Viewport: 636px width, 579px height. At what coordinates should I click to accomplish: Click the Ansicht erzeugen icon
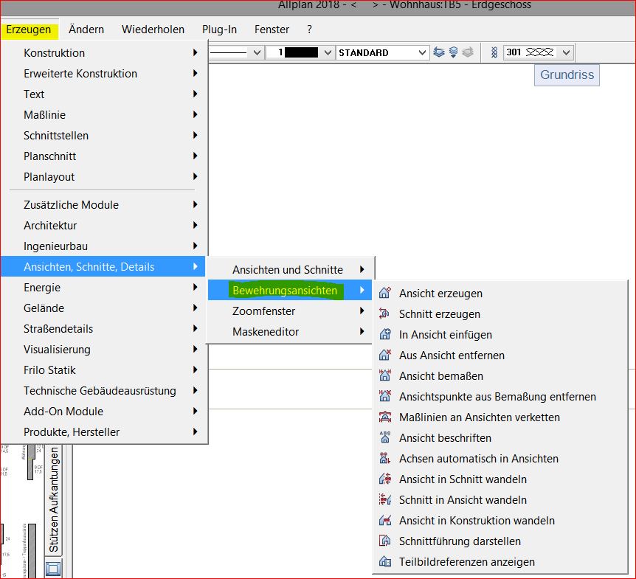point(384,294)
